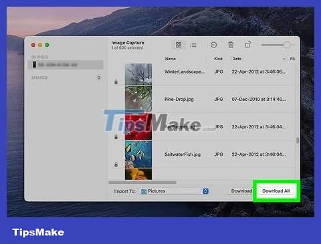Click the SHARED section header
This screenshot has width=321, height=244.
coord(39,78)
